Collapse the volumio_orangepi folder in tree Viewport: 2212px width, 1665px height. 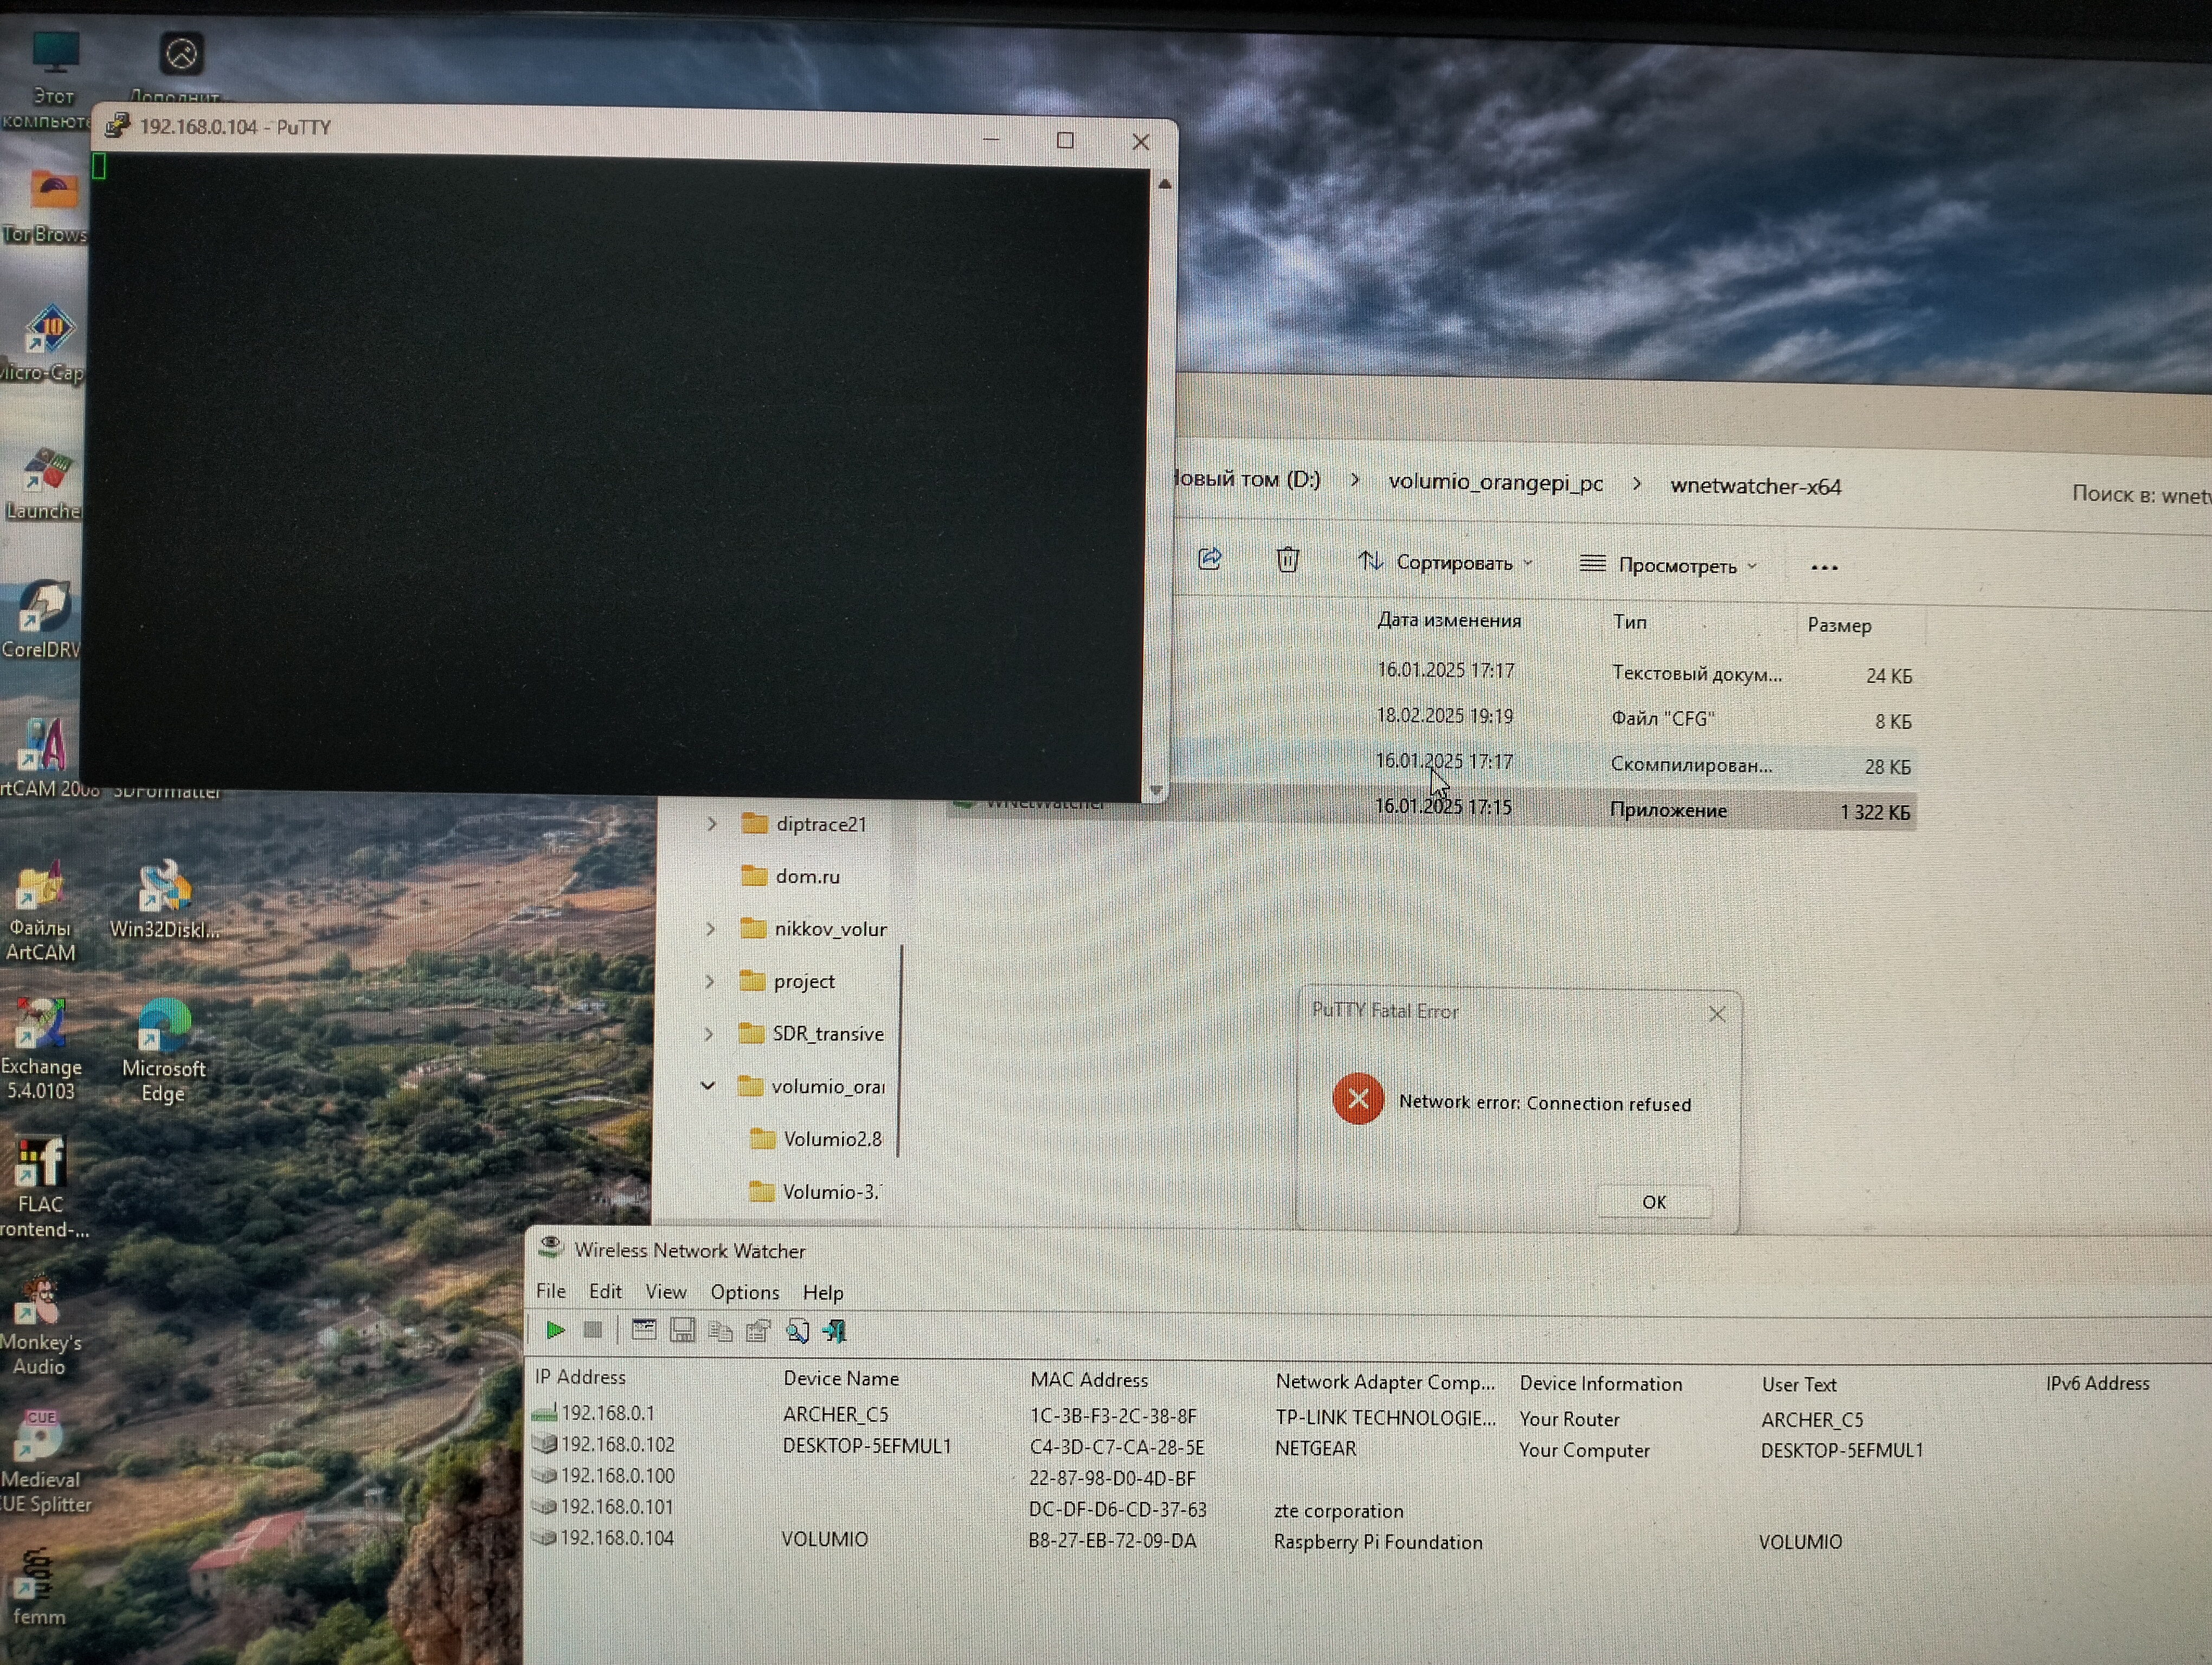[708, 1086]
